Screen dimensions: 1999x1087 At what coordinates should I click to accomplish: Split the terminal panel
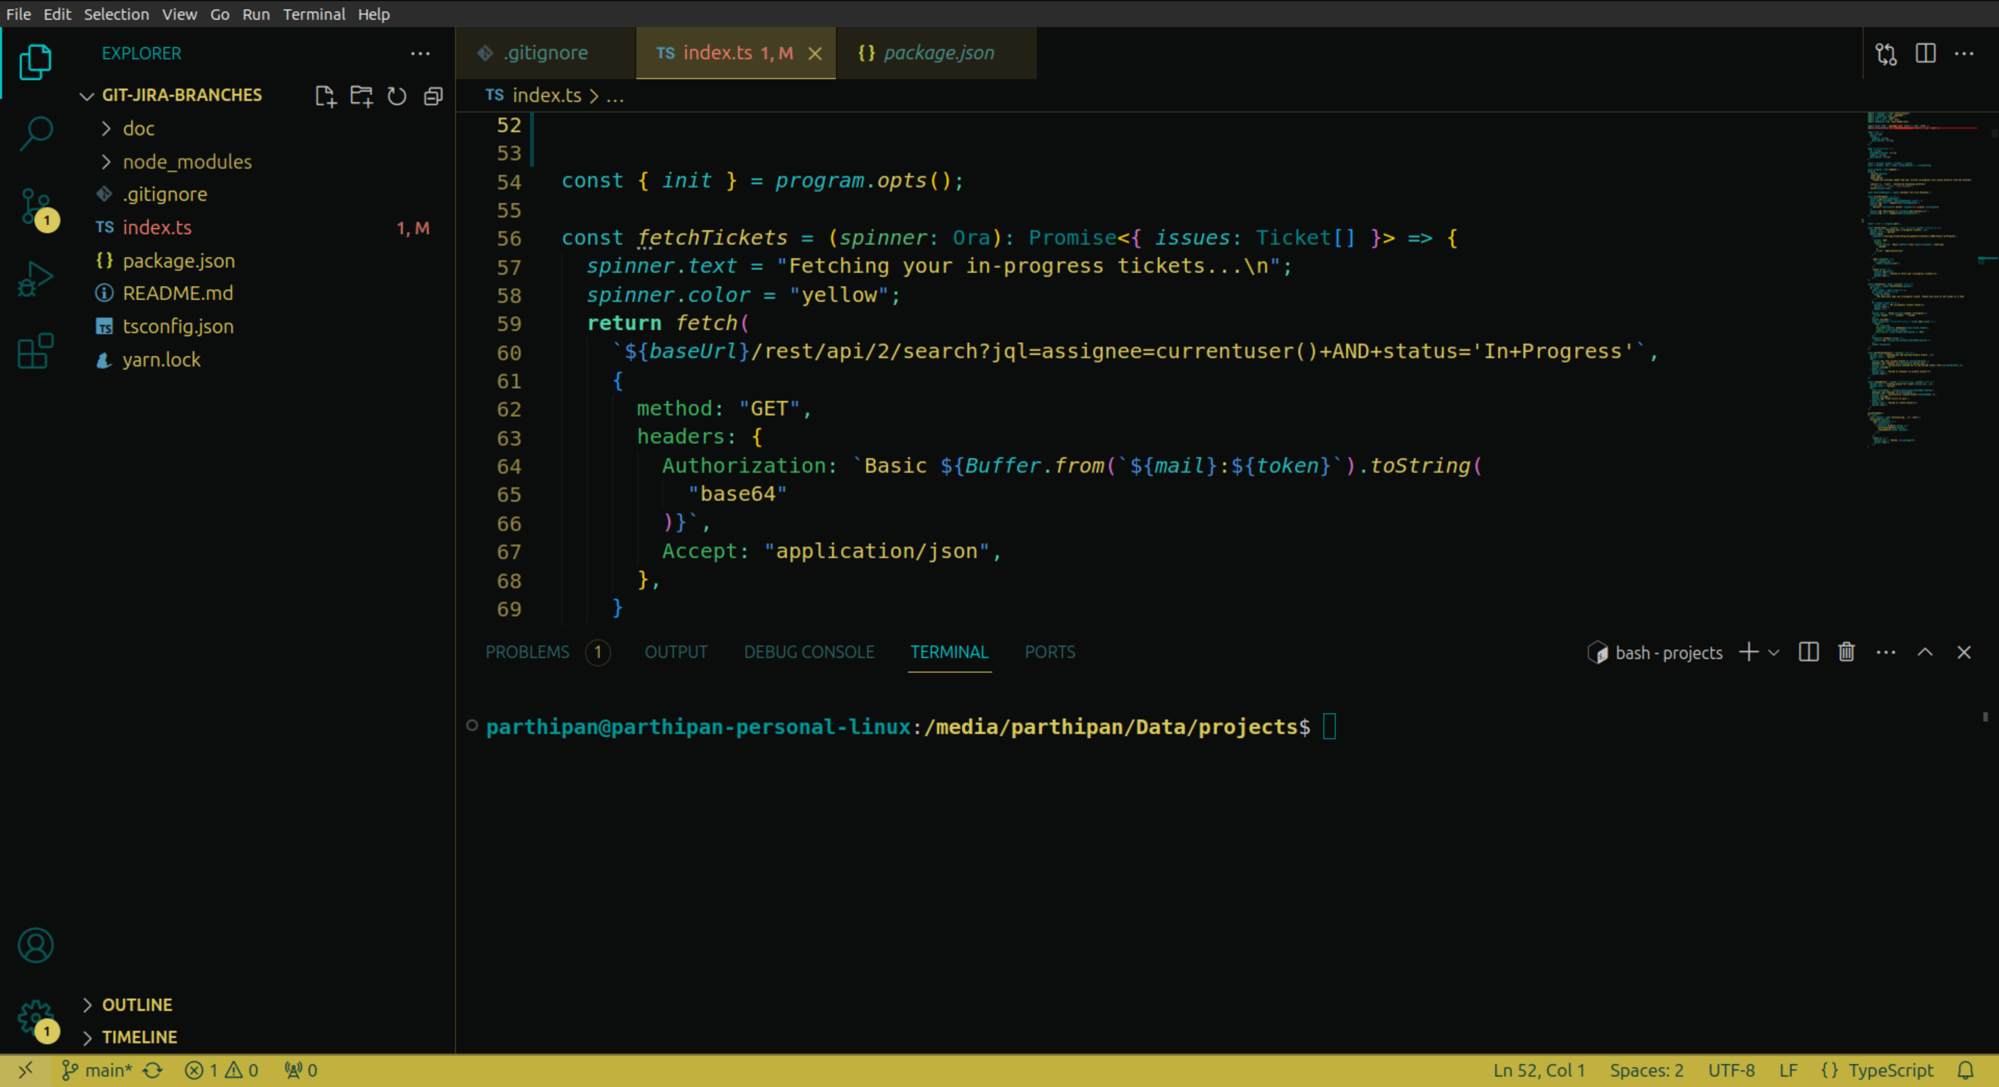[x=1808, y=652]
